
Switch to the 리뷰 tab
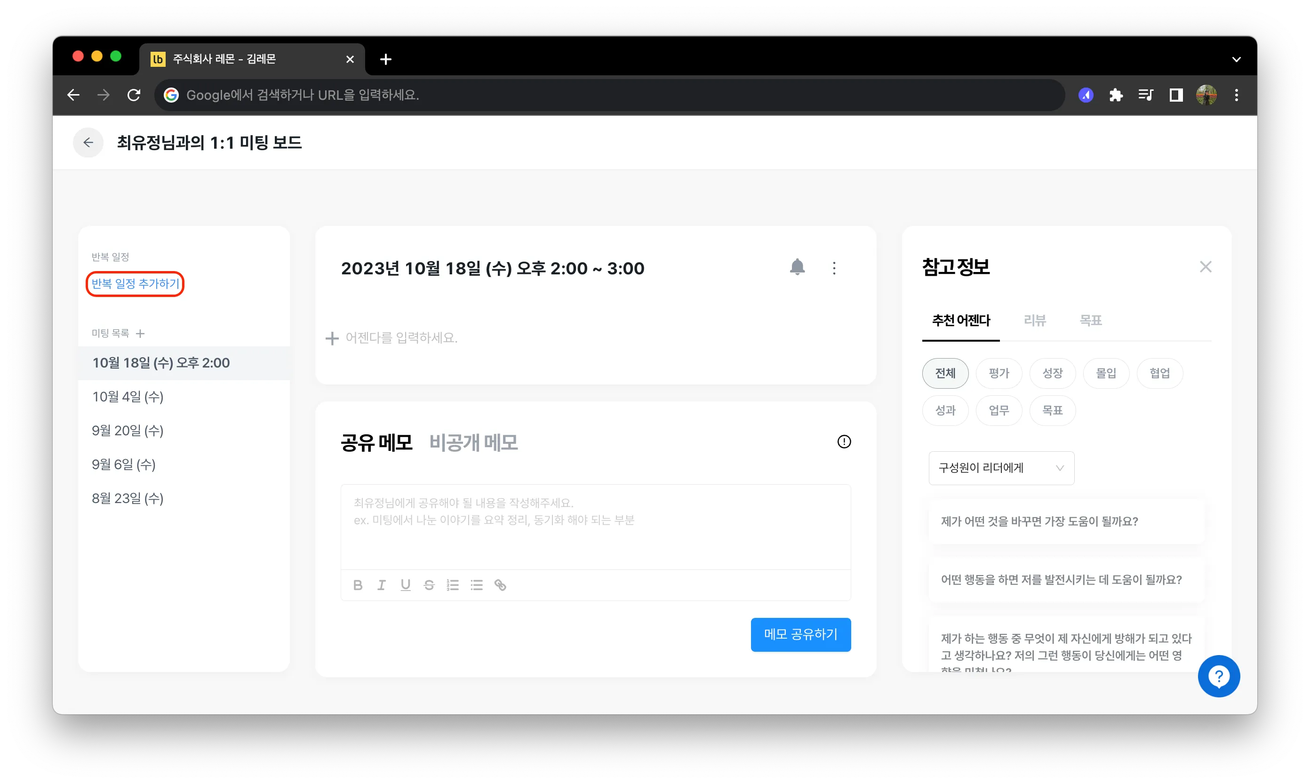1035,320
